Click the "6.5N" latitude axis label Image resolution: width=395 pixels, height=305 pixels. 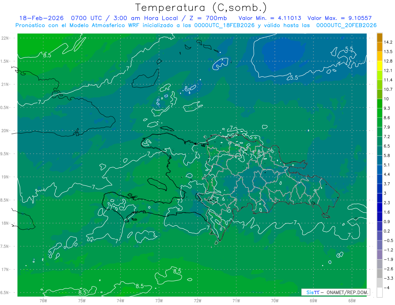5,292
